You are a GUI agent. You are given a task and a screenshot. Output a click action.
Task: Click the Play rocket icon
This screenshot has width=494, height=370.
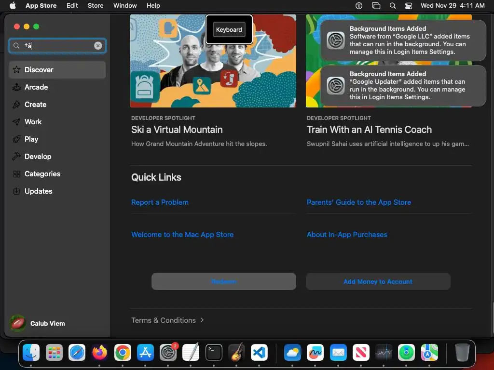16,139
